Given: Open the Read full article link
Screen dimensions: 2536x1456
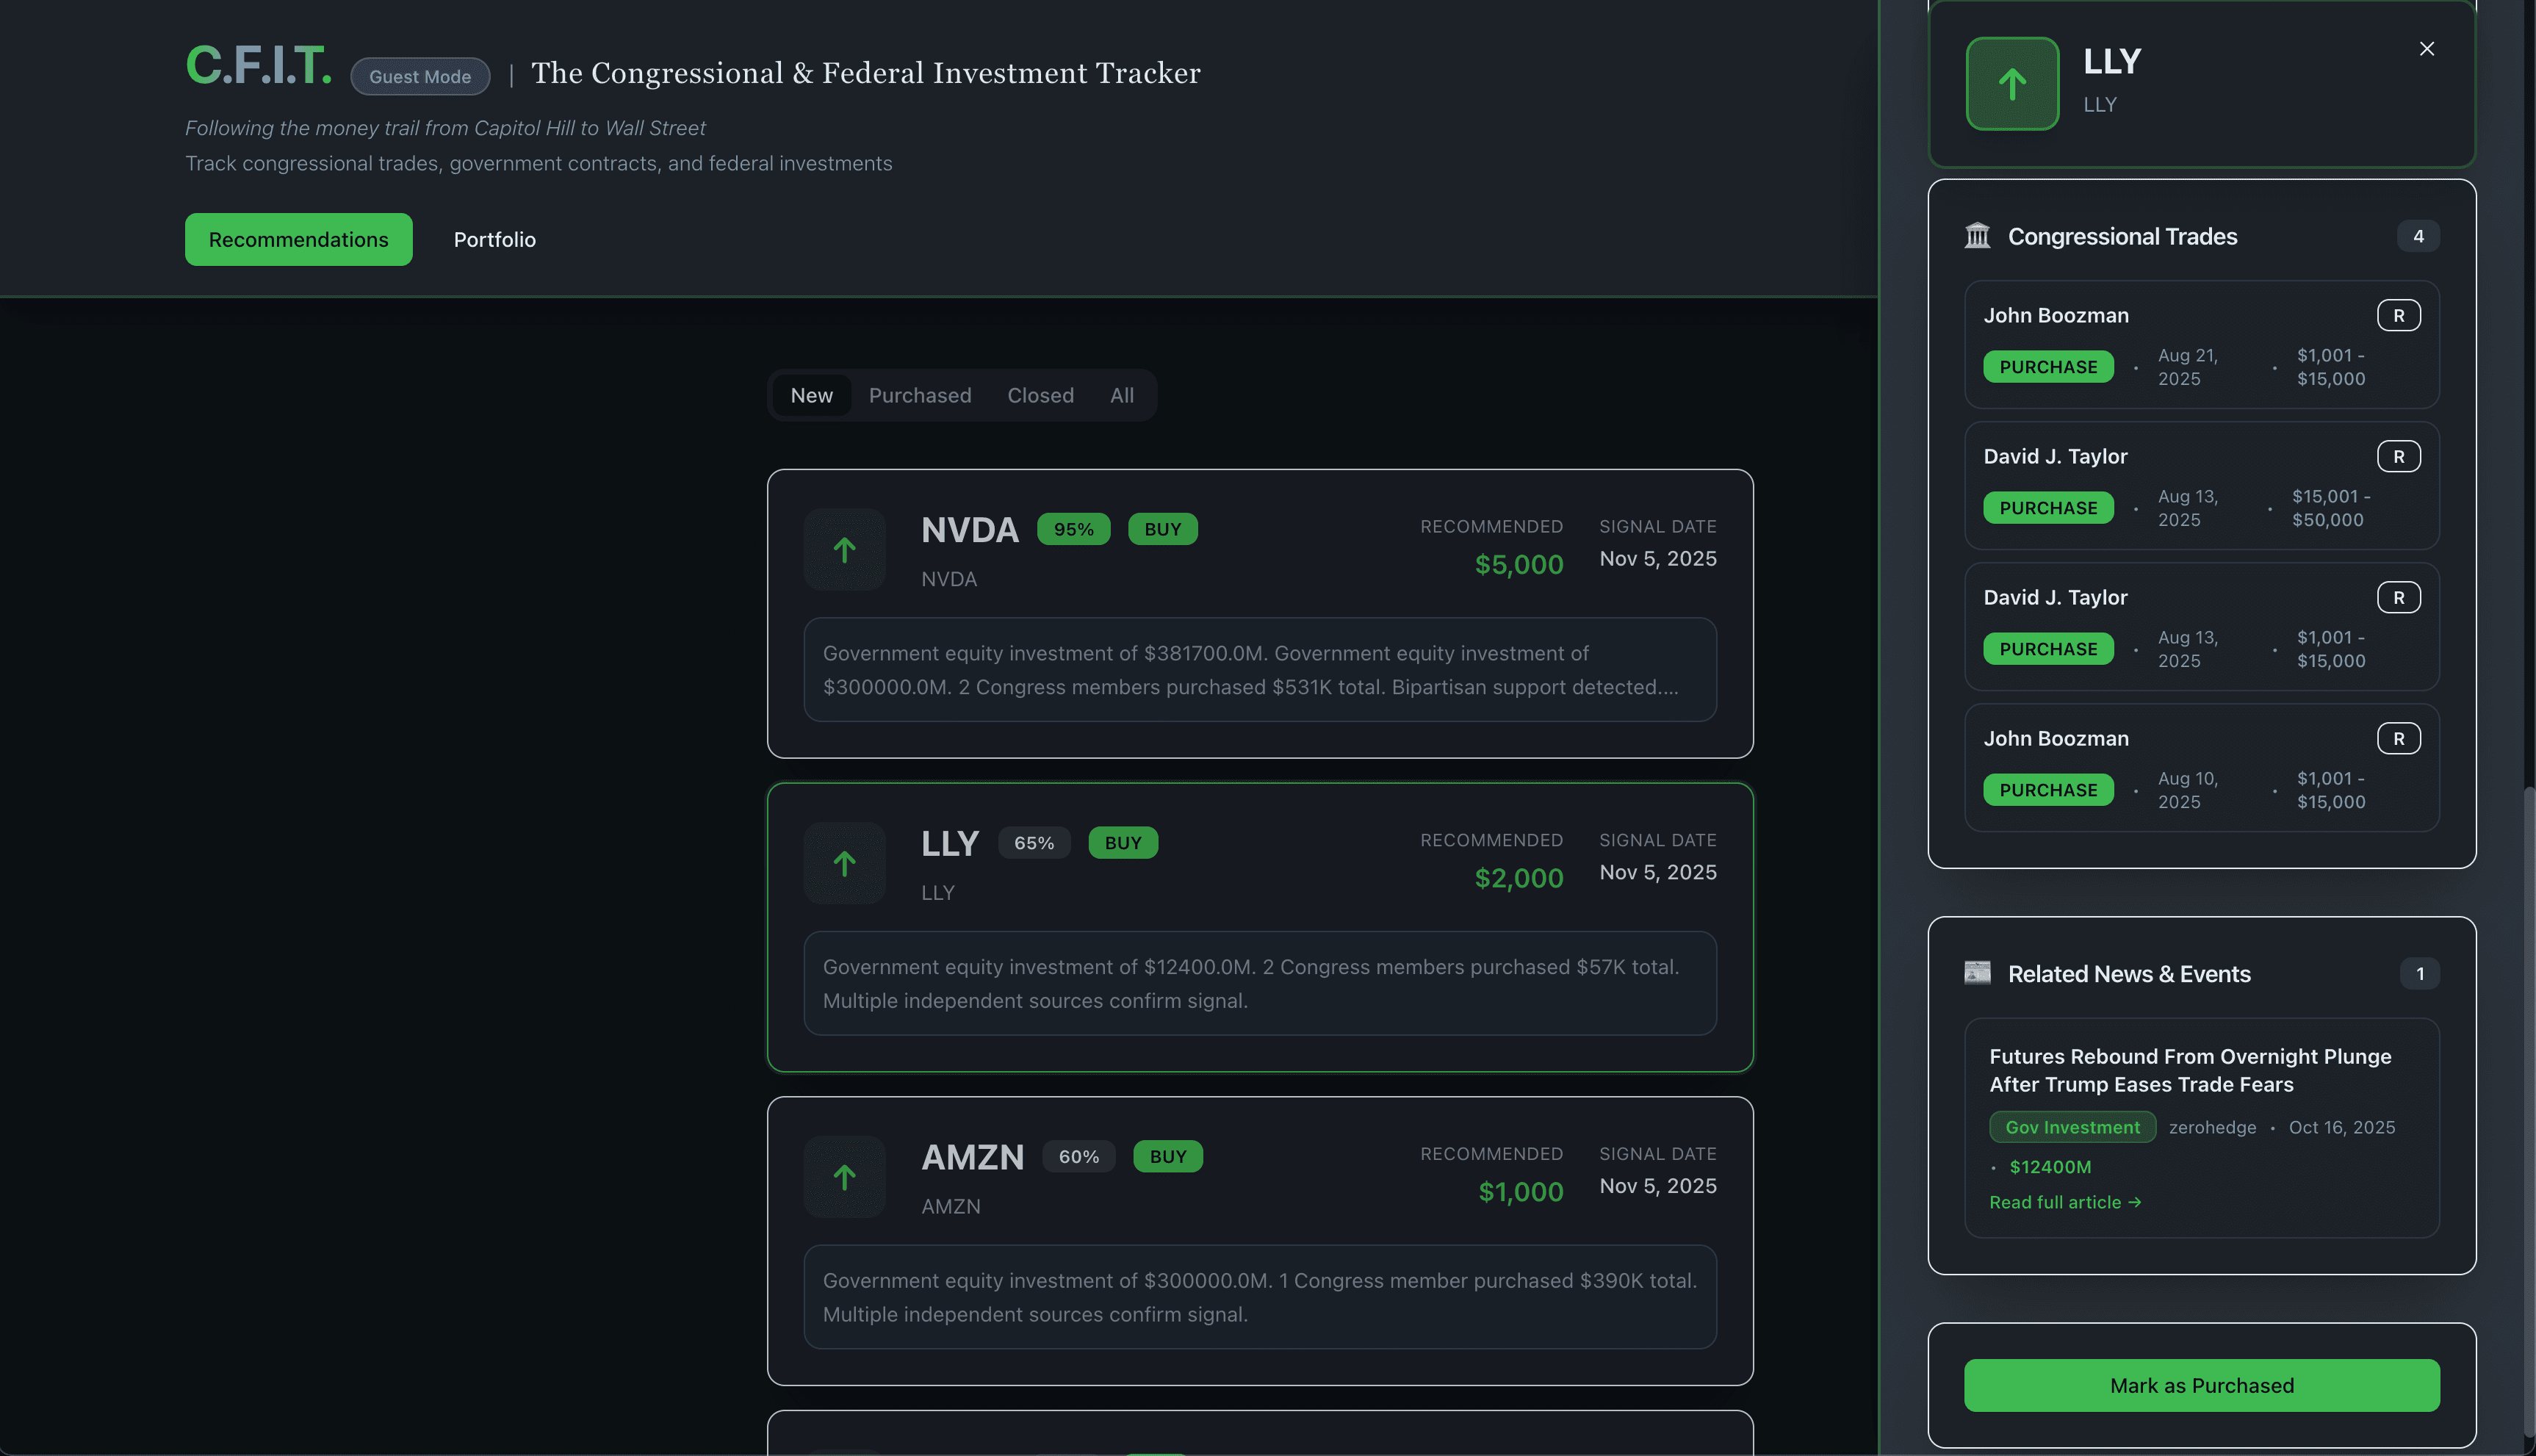Looking at the screenshot, I should point(2065,1202).
